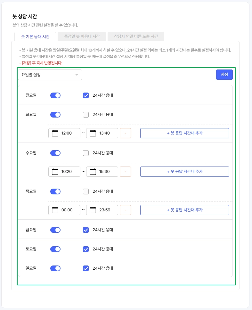This screenshot has width=252, height=310.
Task: Check 24시간 응대 checkbox for 화요일
Action: (86, 115)
